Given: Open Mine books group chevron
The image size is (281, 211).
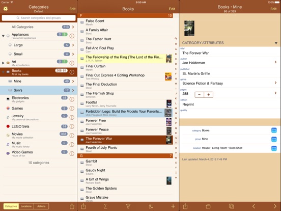Looking at the screenshot, I should (x=73, y=81).
